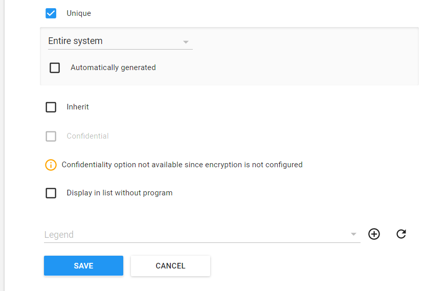Click the Display in list without program label
The image size is (426, 291).
tap(120, 193)
